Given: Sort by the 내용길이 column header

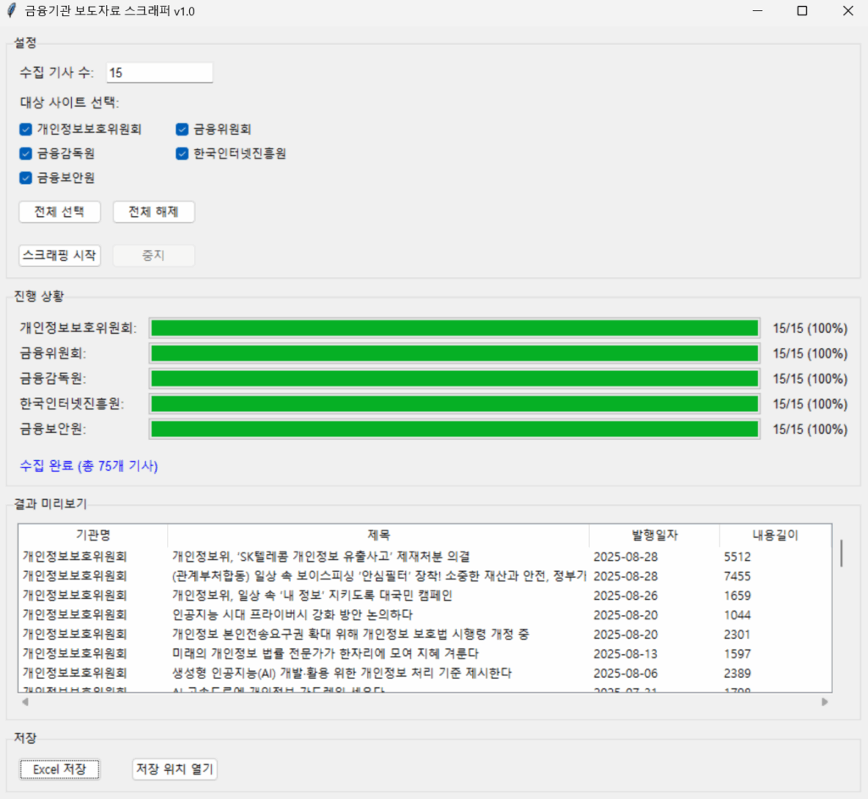Looking at the screenshot, I should point(775,535).
